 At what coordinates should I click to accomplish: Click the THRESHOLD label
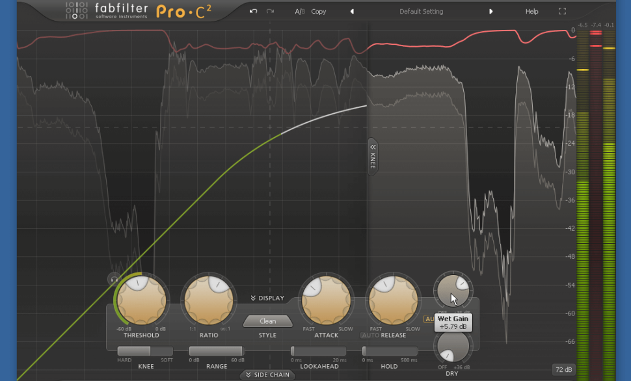coord(141,335)
